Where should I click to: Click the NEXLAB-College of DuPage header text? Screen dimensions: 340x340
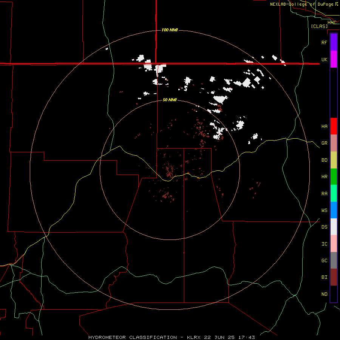304,4
